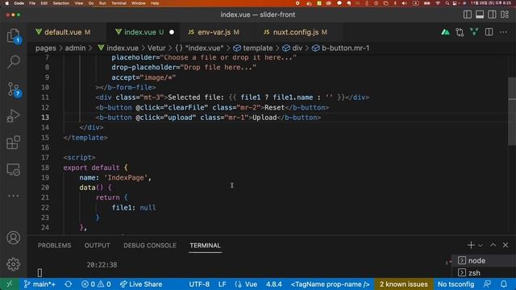Click TypeScript version 4.8.4 in status bar
Viewport: 516px width, 290px height.
[274, 284]
